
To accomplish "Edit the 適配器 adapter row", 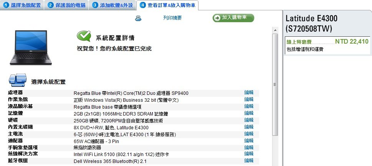I will click(249, 141).
